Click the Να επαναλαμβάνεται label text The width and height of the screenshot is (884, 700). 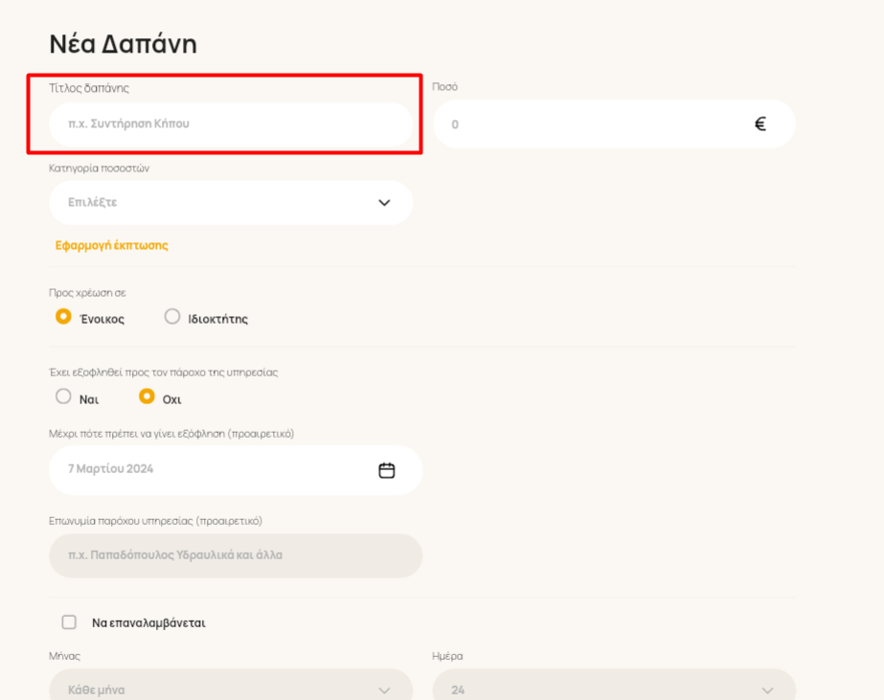pyautogui.click(x=148, y=622)
